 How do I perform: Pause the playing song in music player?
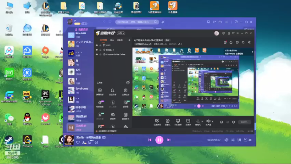[159, 140]
